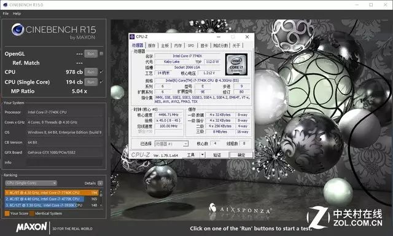This screenshot has width=393, height=236.
Task: Minimize the CPU-Z window
Action: point(219,37)
